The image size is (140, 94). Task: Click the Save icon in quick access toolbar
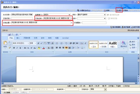9,34
